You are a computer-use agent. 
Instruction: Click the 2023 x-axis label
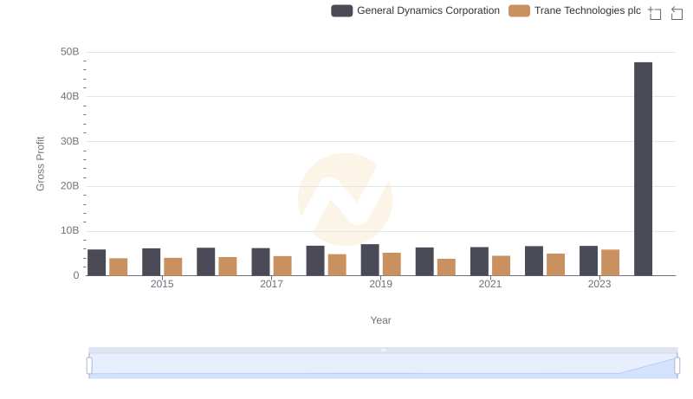click(599, 284)
